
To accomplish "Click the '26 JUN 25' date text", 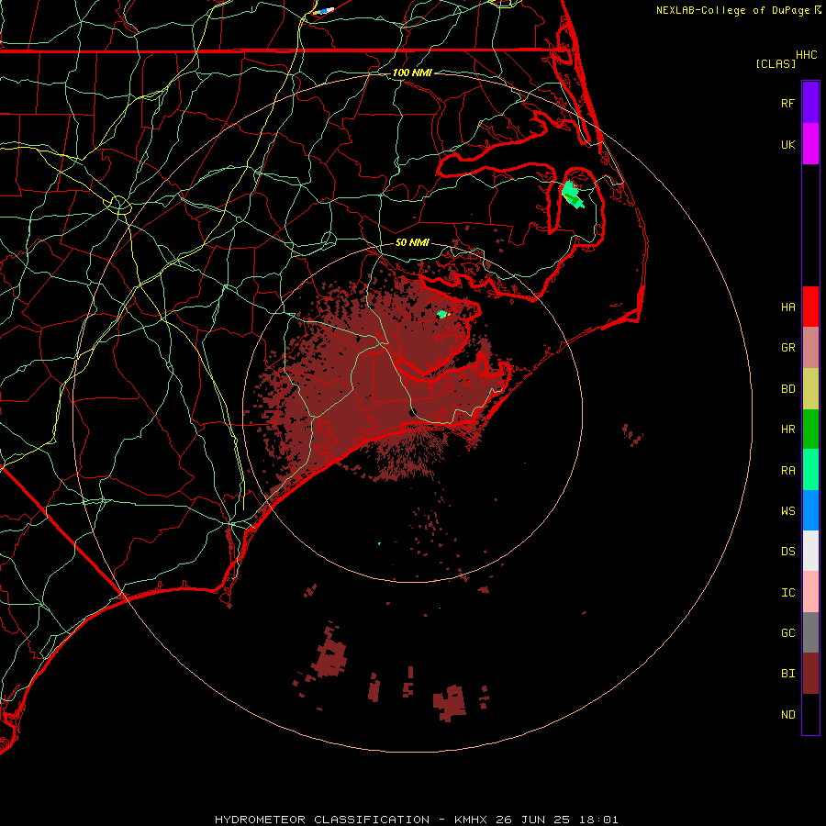I will (x=533, y=820).
